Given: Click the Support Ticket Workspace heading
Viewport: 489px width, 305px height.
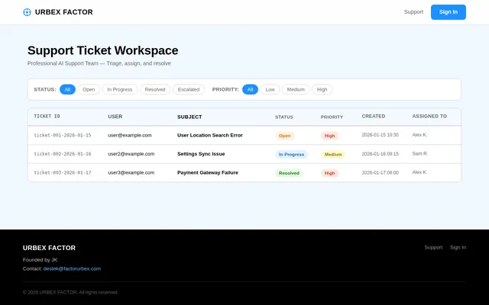Looking at the screenshot, I should 103,50.
